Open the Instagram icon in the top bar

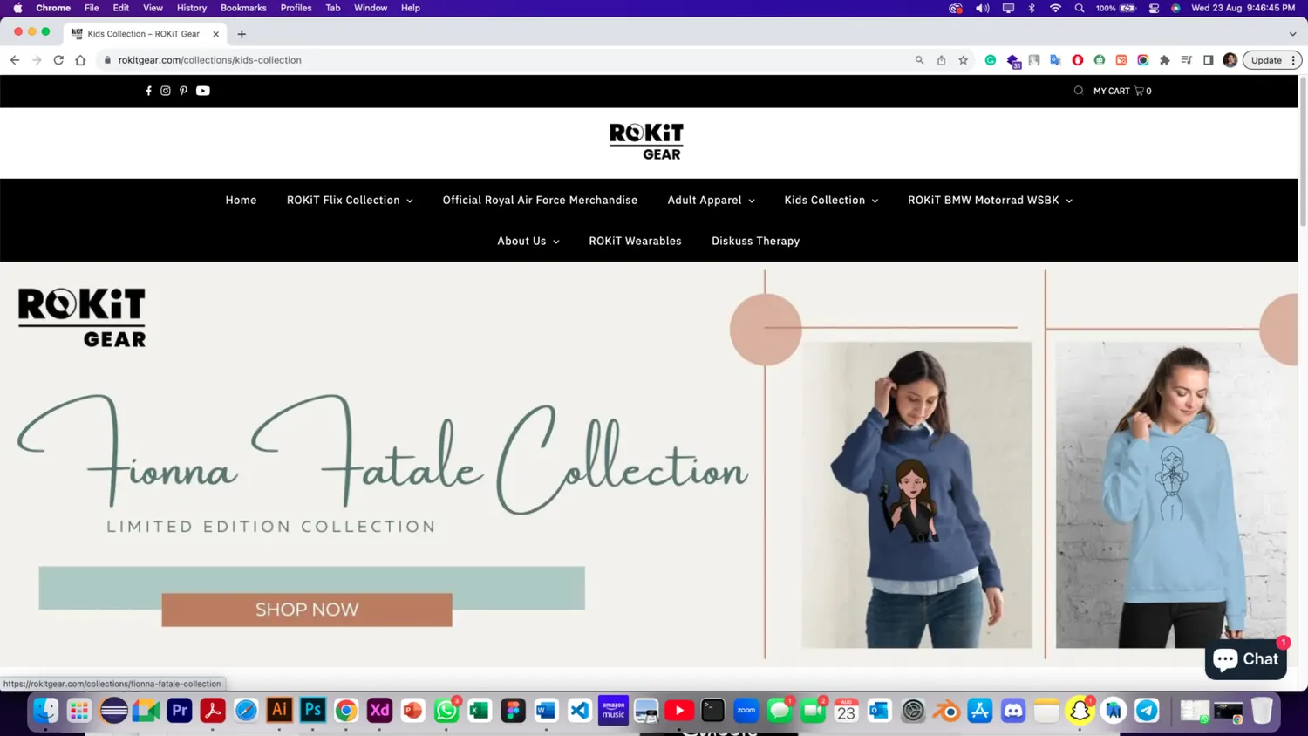[x=166, y=91]
